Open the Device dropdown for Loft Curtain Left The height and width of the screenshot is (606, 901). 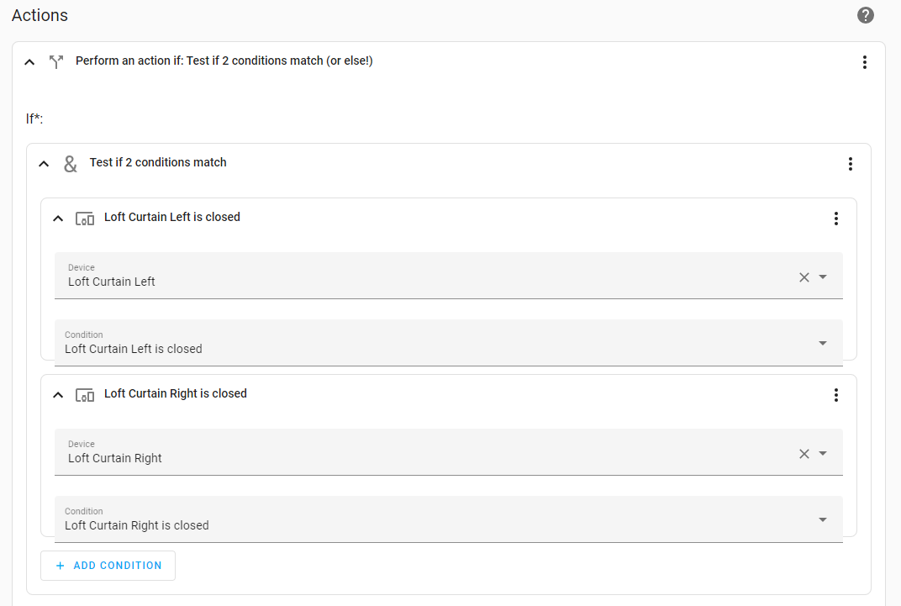pyautogui.click(x=823, y=277)
